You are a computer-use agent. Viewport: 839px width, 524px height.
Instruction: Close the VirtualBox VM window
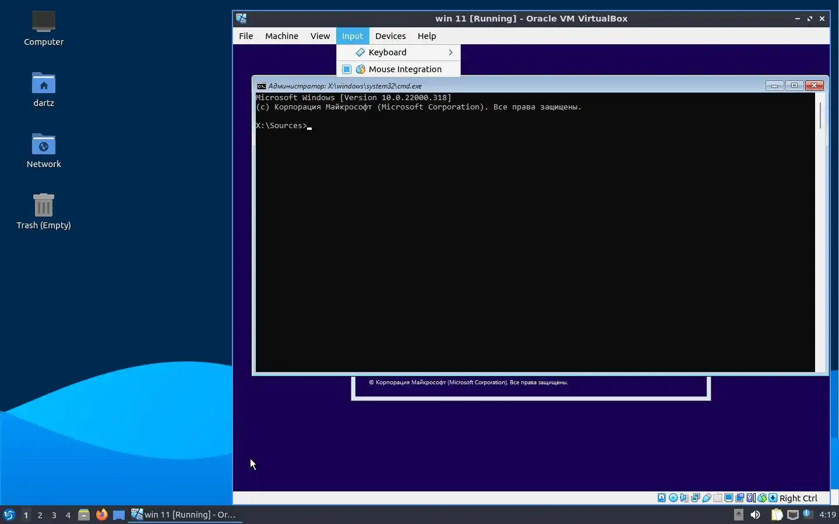(x=822, y=19)
